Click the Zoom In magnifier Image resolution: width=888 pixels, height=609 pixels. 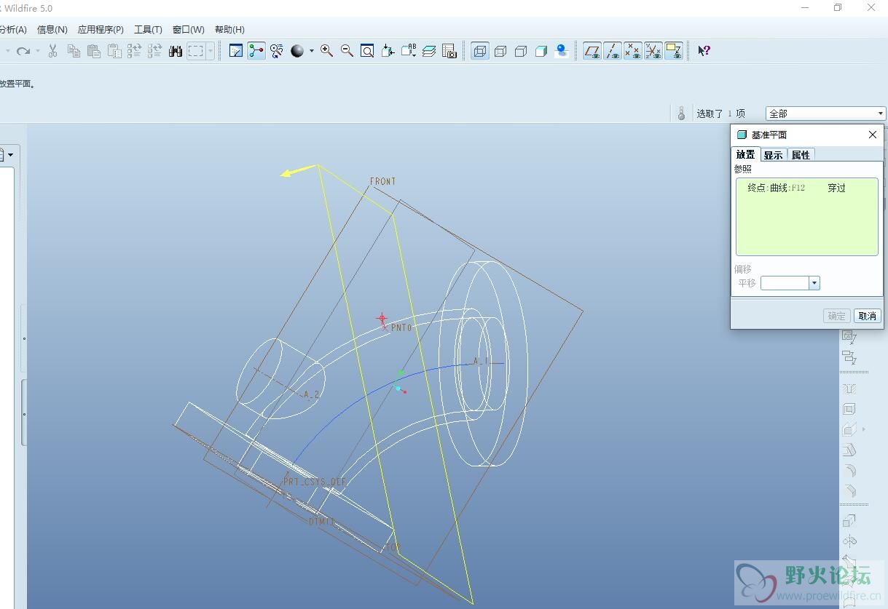click(x=327, y=51)
